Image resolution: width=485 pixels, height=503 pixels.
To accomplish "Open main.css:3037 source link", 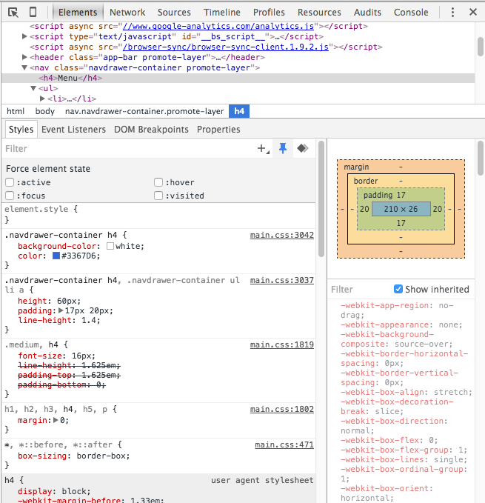I will (x=282, y=280).
